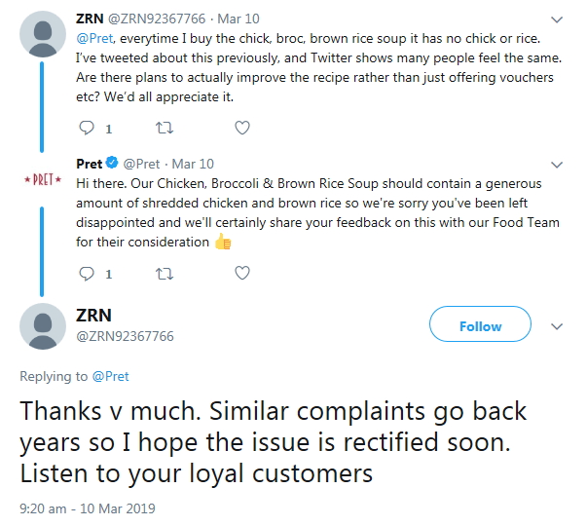Viewport: 587px width, 526px height.
Task: Expand options chevron on Pret's tweet
Action: [x=557, y=164]
